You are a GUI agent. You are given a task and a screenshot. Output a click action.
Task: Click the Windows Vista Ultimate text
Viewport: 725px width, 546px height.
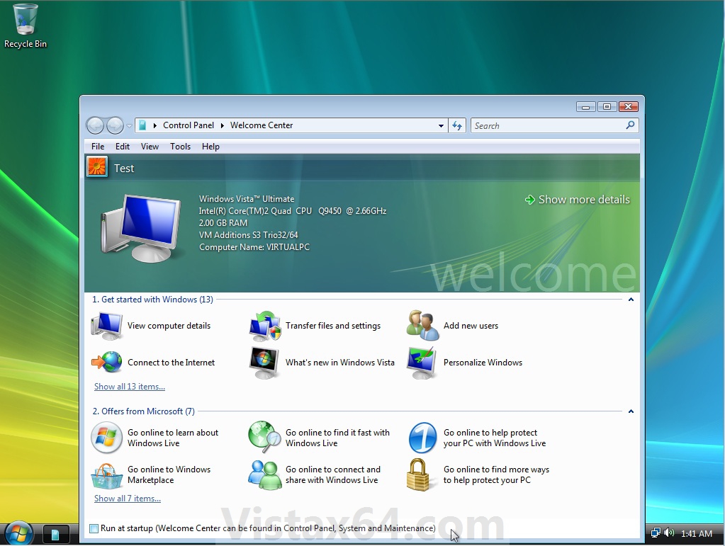pos(247,199)
